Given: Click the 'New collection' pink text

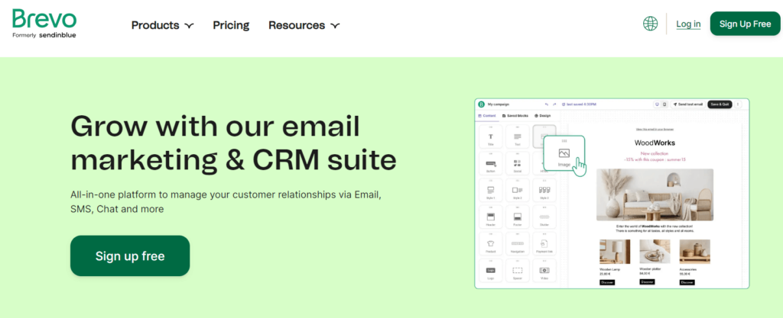Looking at the screenshot, I should tap(655, 154).
